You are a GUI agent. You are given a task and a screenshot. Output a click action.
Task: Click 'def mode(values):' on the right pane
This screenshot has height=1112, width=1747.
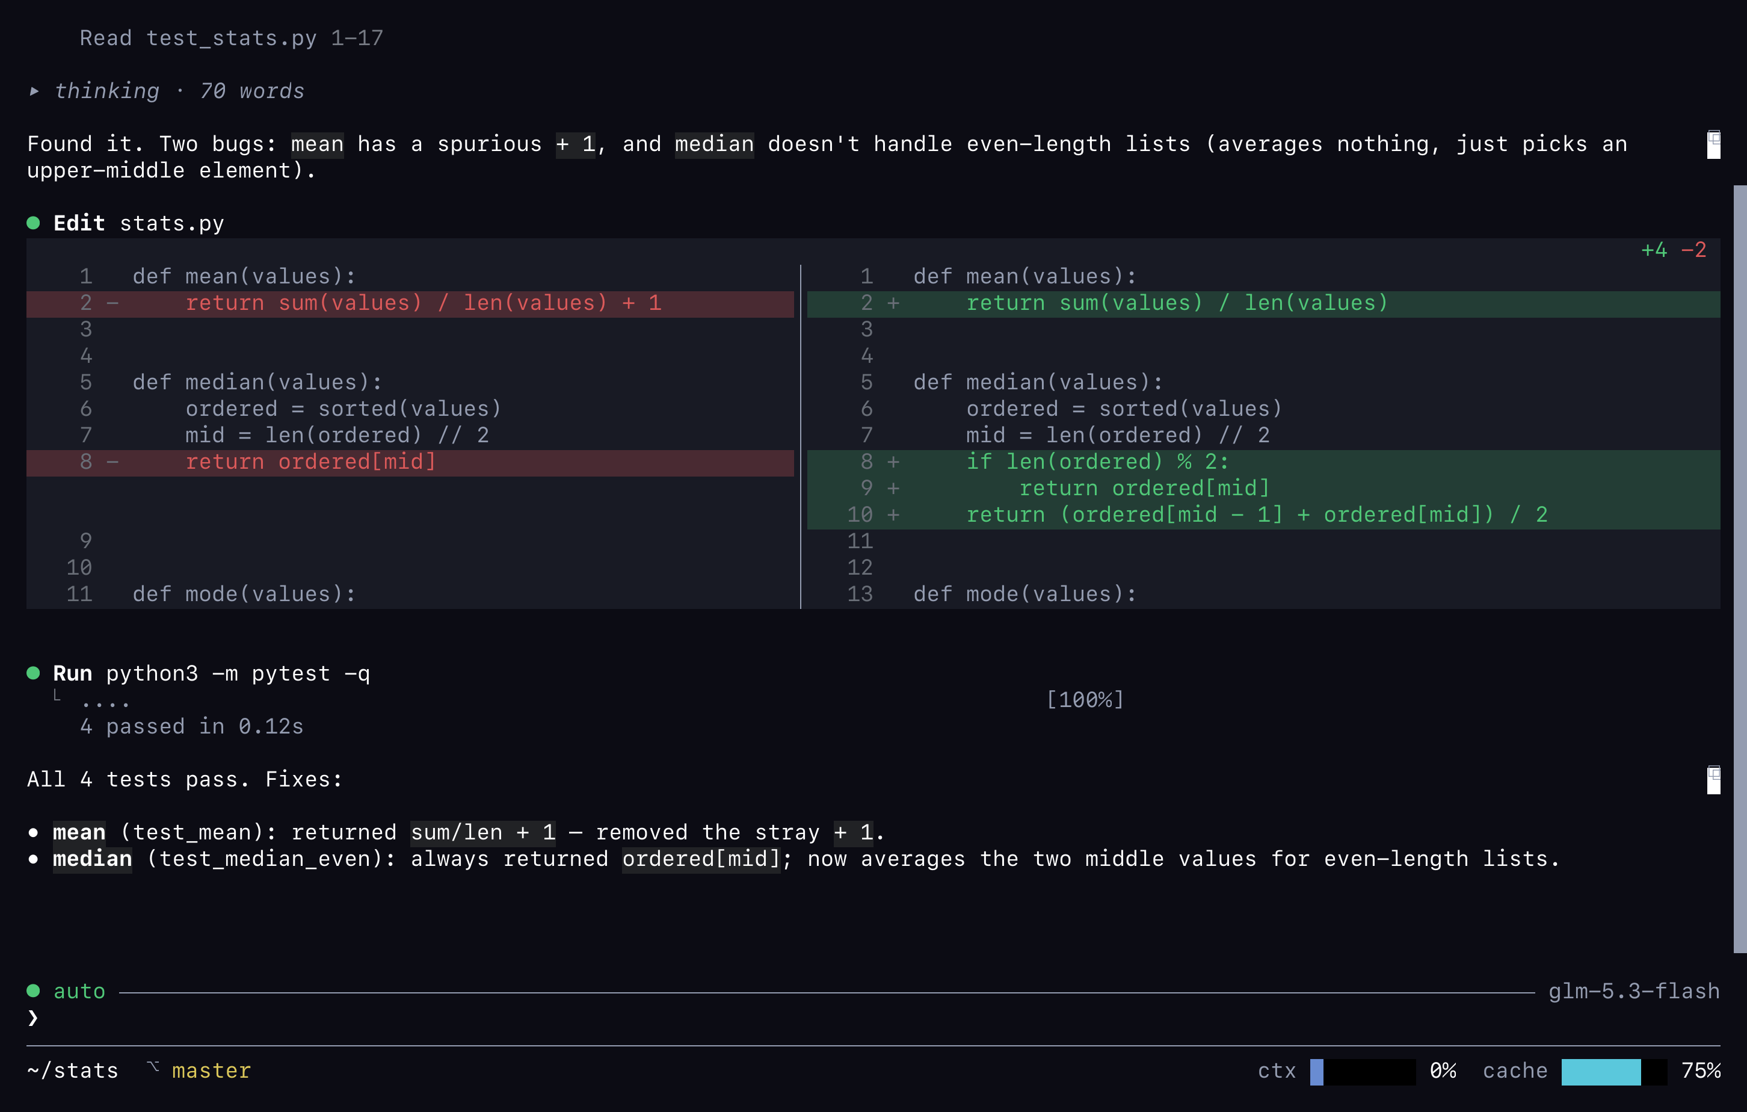[1024, 594]
